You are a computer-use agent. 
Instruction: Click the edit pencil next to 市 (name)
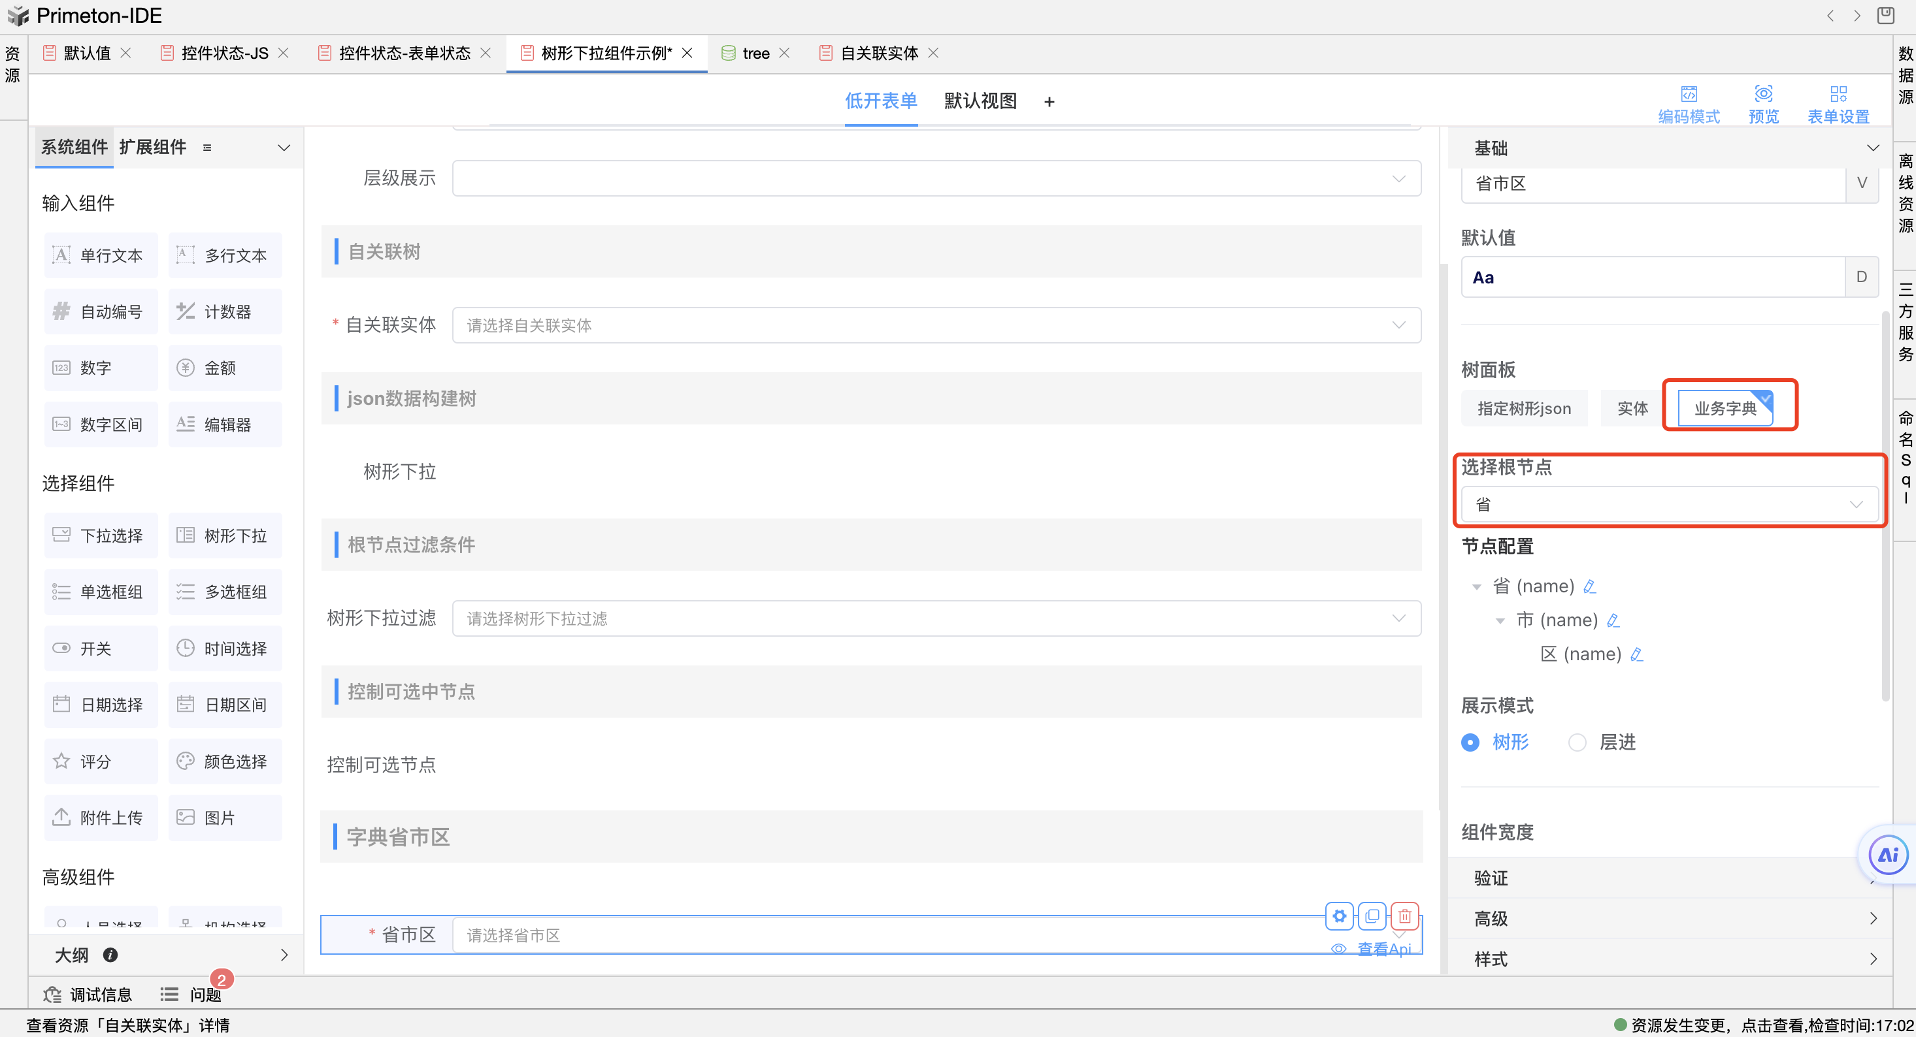[1613, 620]
